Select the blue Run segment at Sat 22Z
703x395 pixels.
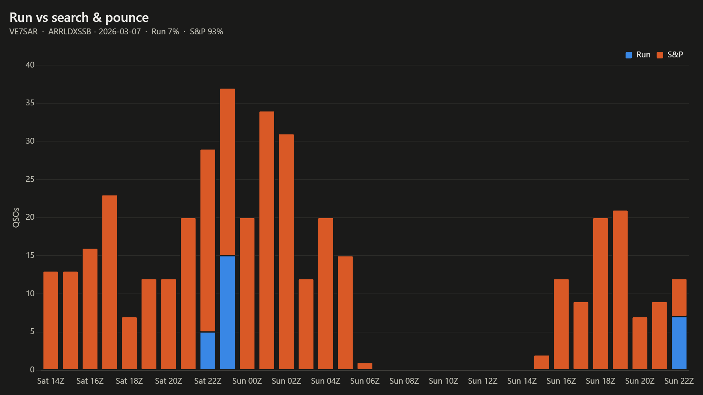[208, 351]
